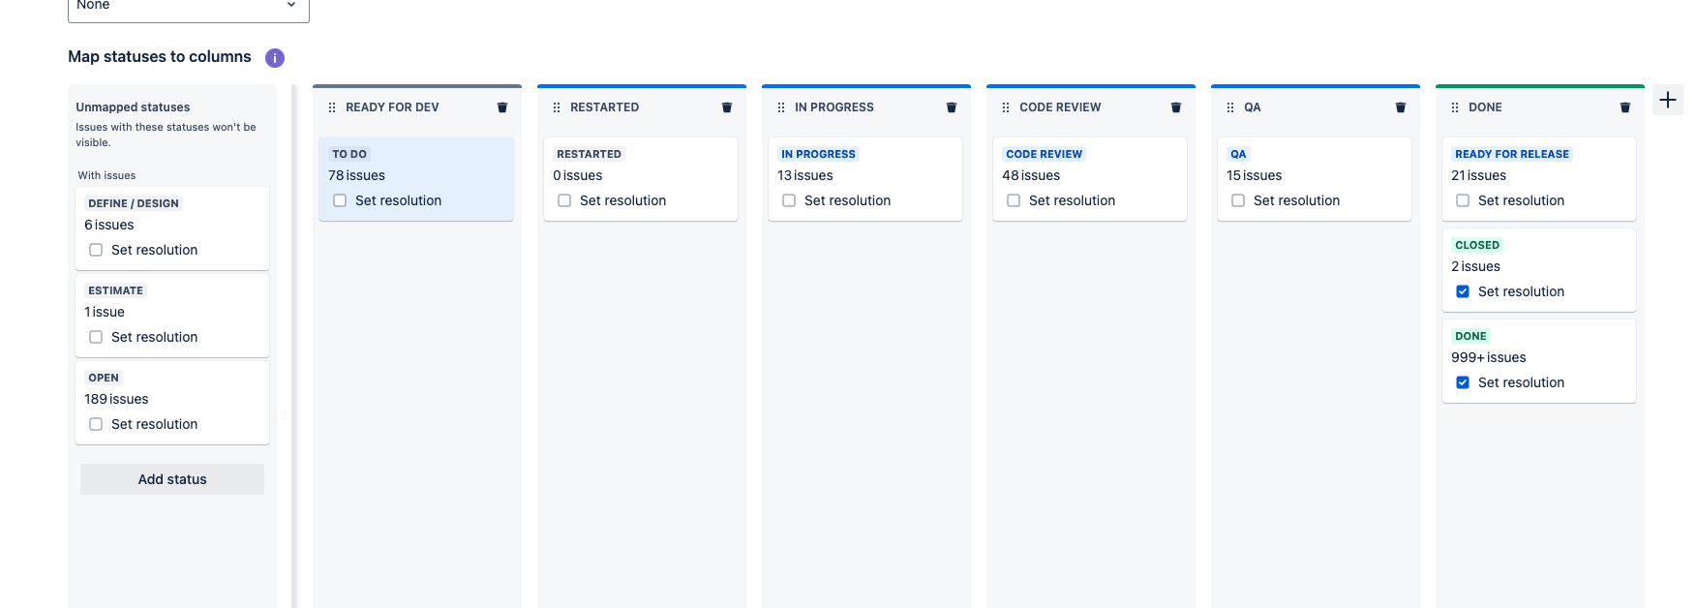Click the info icon beside Map statuses to columns
Viewport: 1696px width, 608px height.
(275, 58)
